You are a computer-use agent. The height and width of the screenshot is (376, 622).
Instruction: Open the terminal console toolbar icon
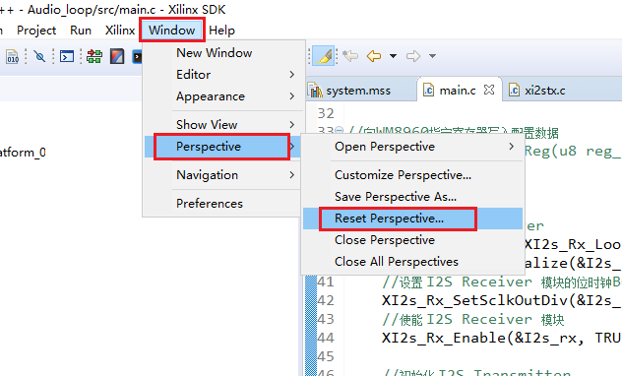pyautogui.click(x=67, y=57)
